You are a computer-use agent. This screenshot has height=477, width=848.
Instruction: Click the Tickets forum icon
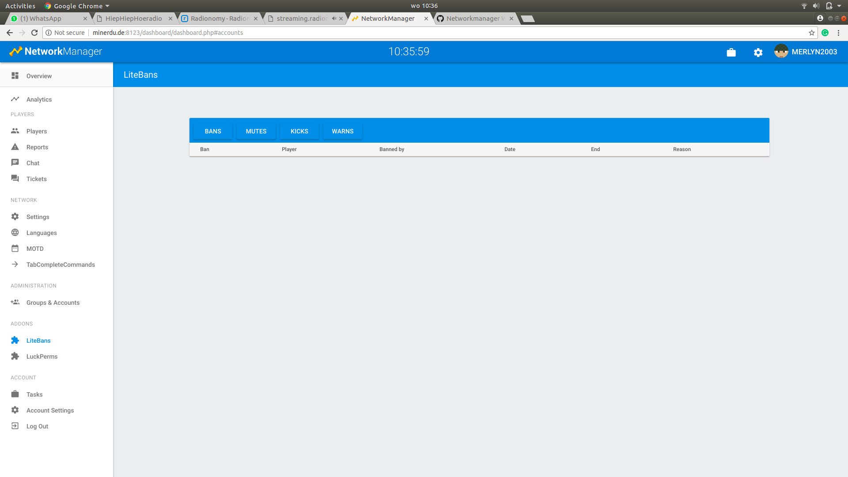pos(15,178)
